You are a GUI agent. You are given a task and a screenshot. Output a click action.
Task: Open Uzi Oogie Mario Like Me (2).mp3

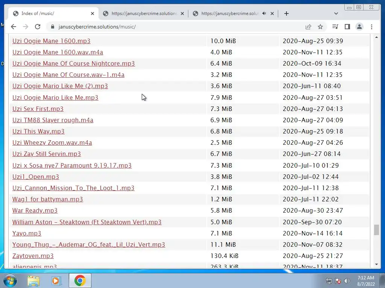pos(60,86)
